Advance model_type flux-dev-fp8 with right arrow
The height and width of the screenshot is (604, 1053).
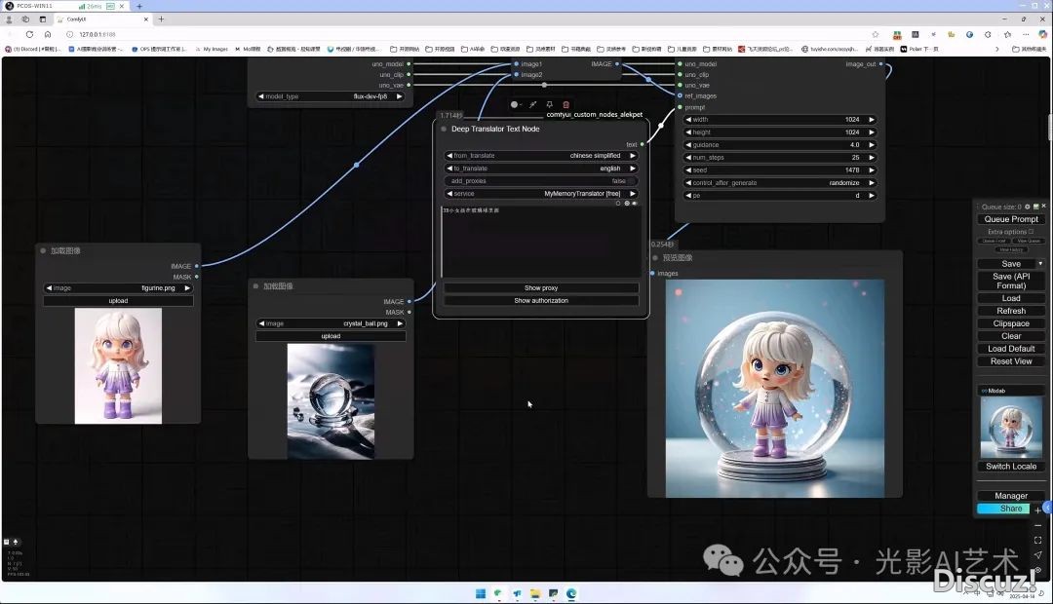coord(399,96)
